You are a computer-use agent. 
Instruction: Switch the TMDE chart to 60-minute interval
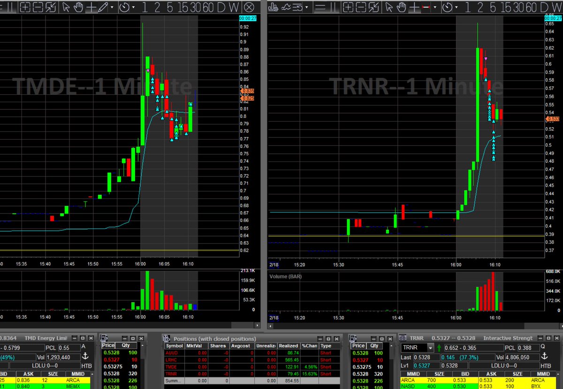[x=209, y=8]
